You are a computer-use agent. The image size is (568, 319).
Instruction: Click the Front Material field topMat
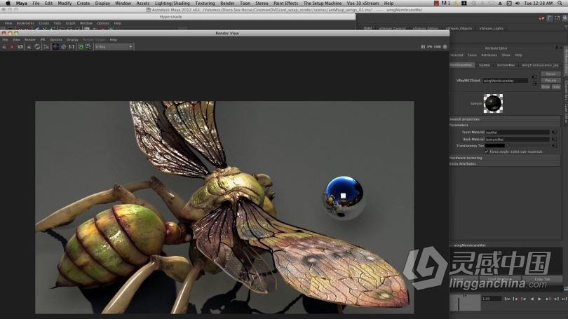(x=518, y=133)
